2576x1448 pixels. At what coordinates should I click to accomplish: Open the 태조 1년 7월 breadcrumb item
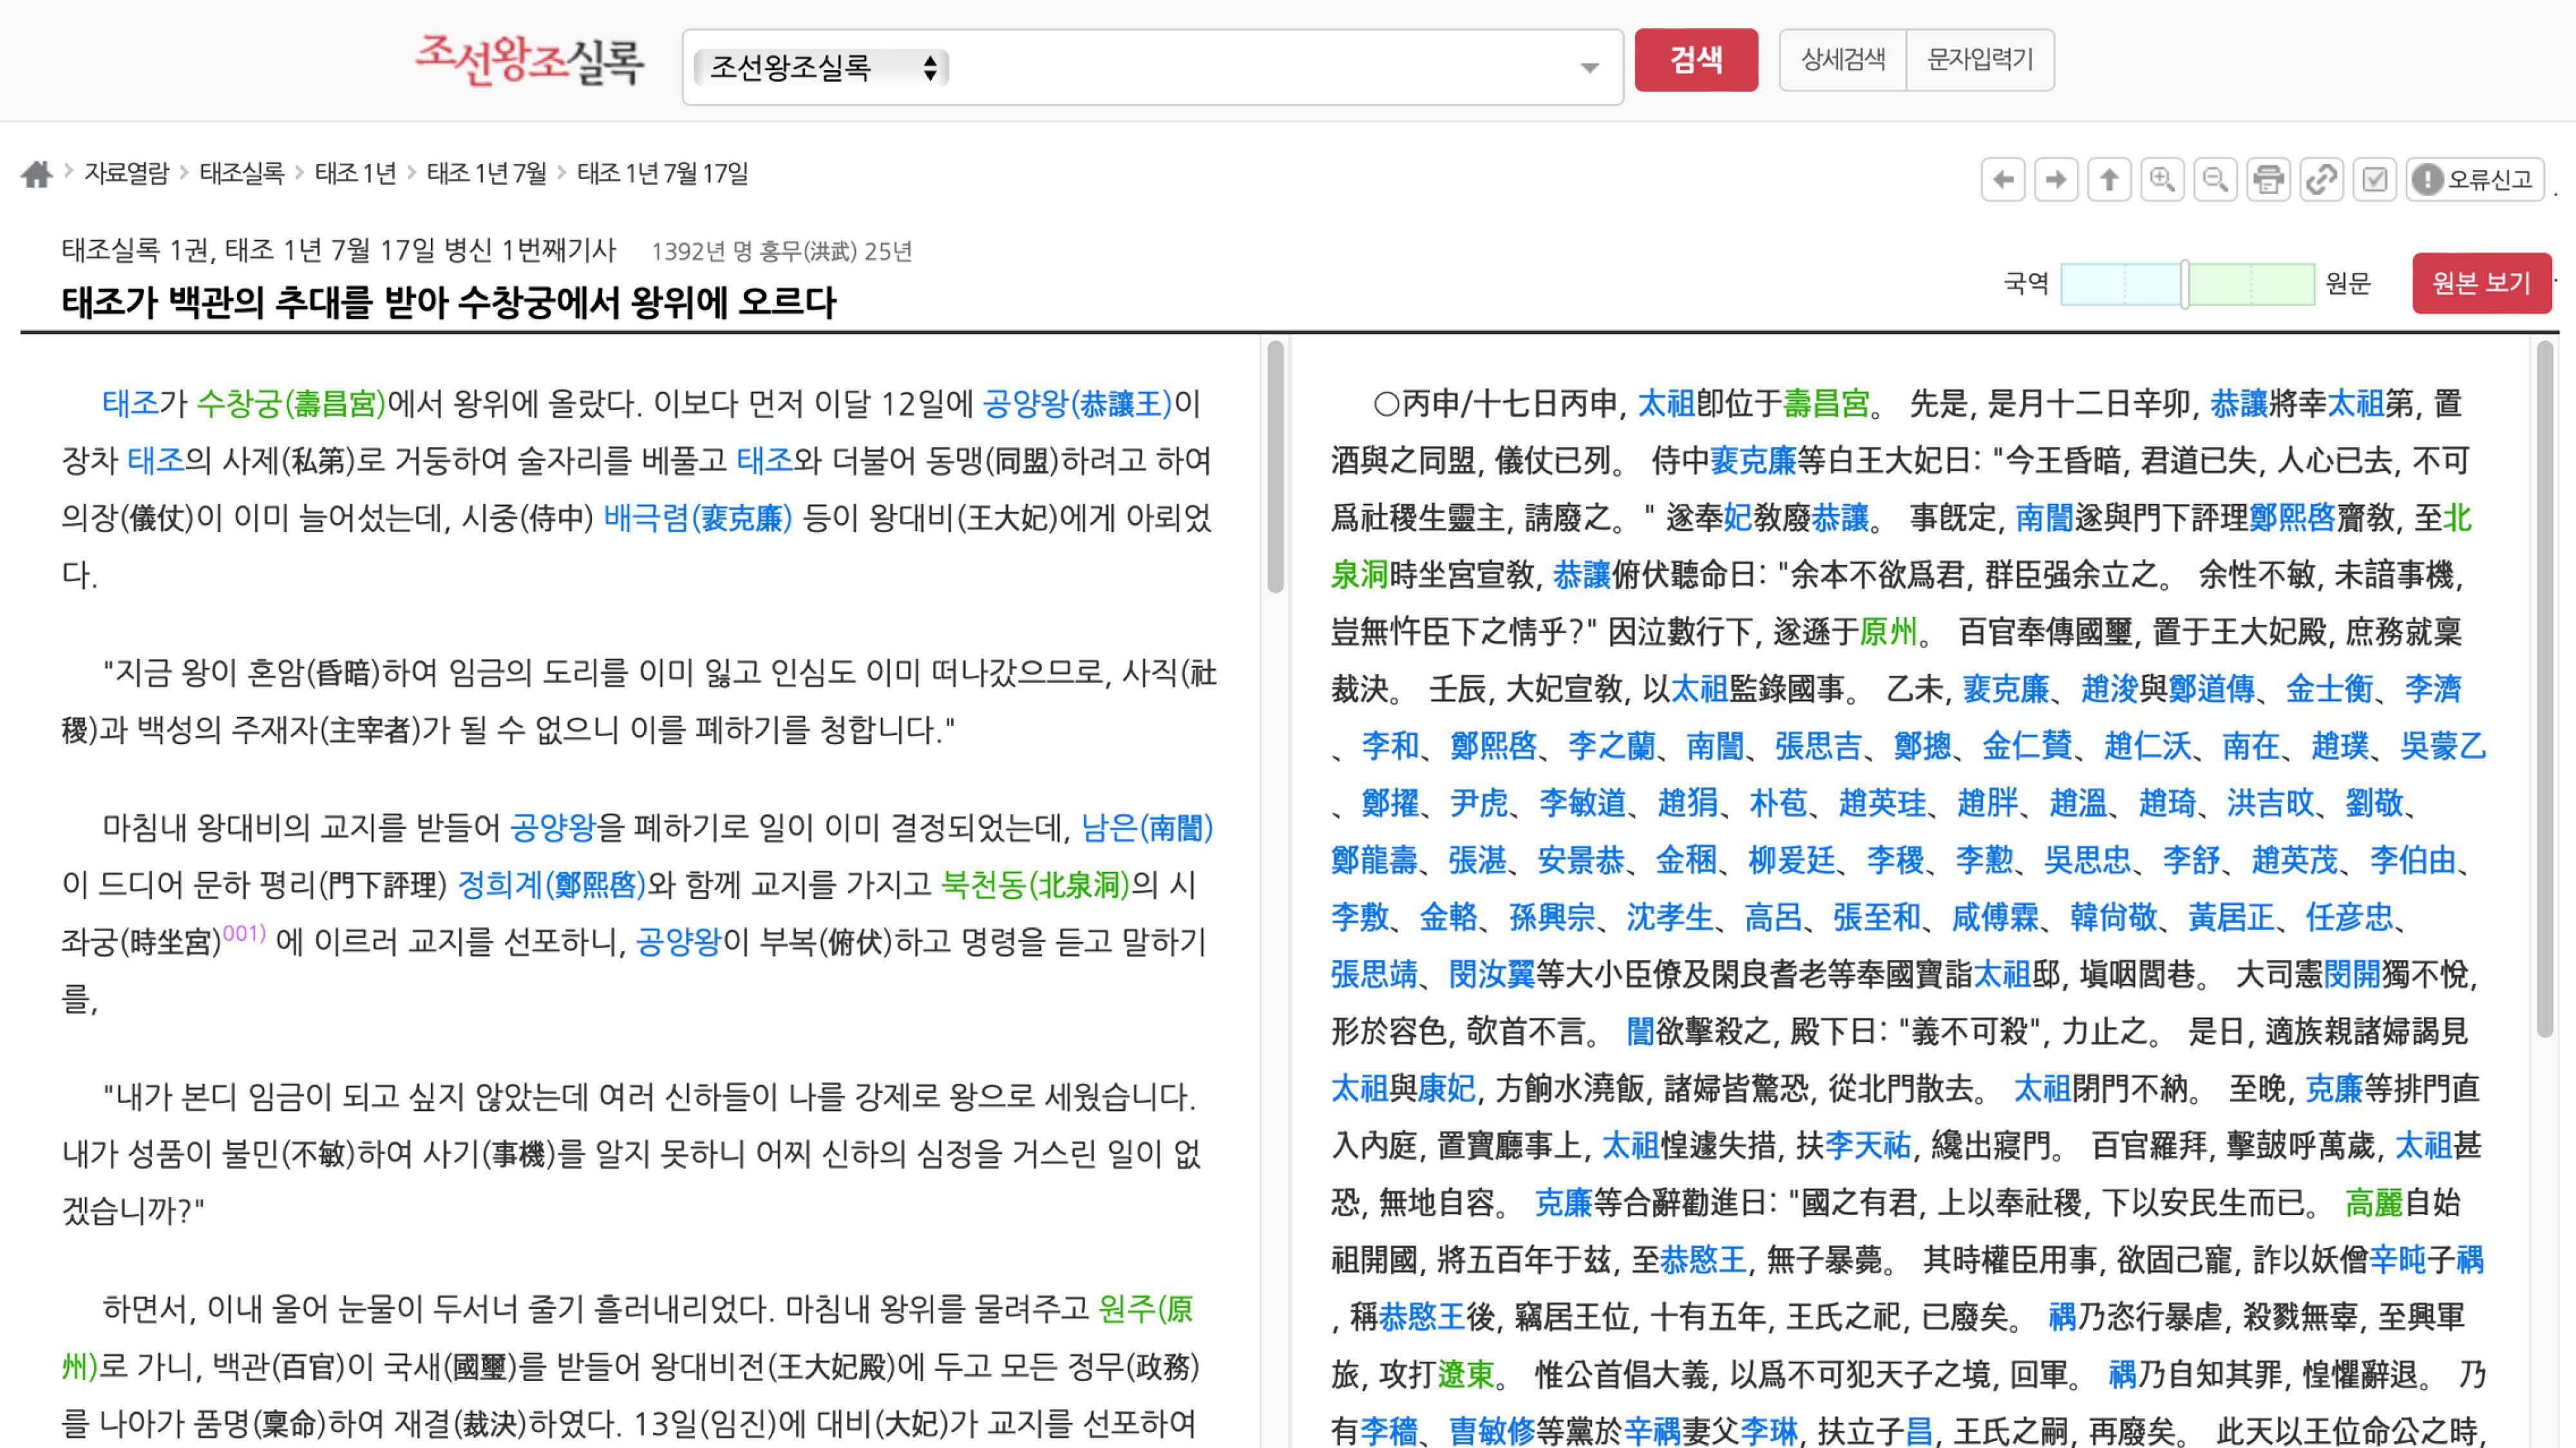coord(486,174)
